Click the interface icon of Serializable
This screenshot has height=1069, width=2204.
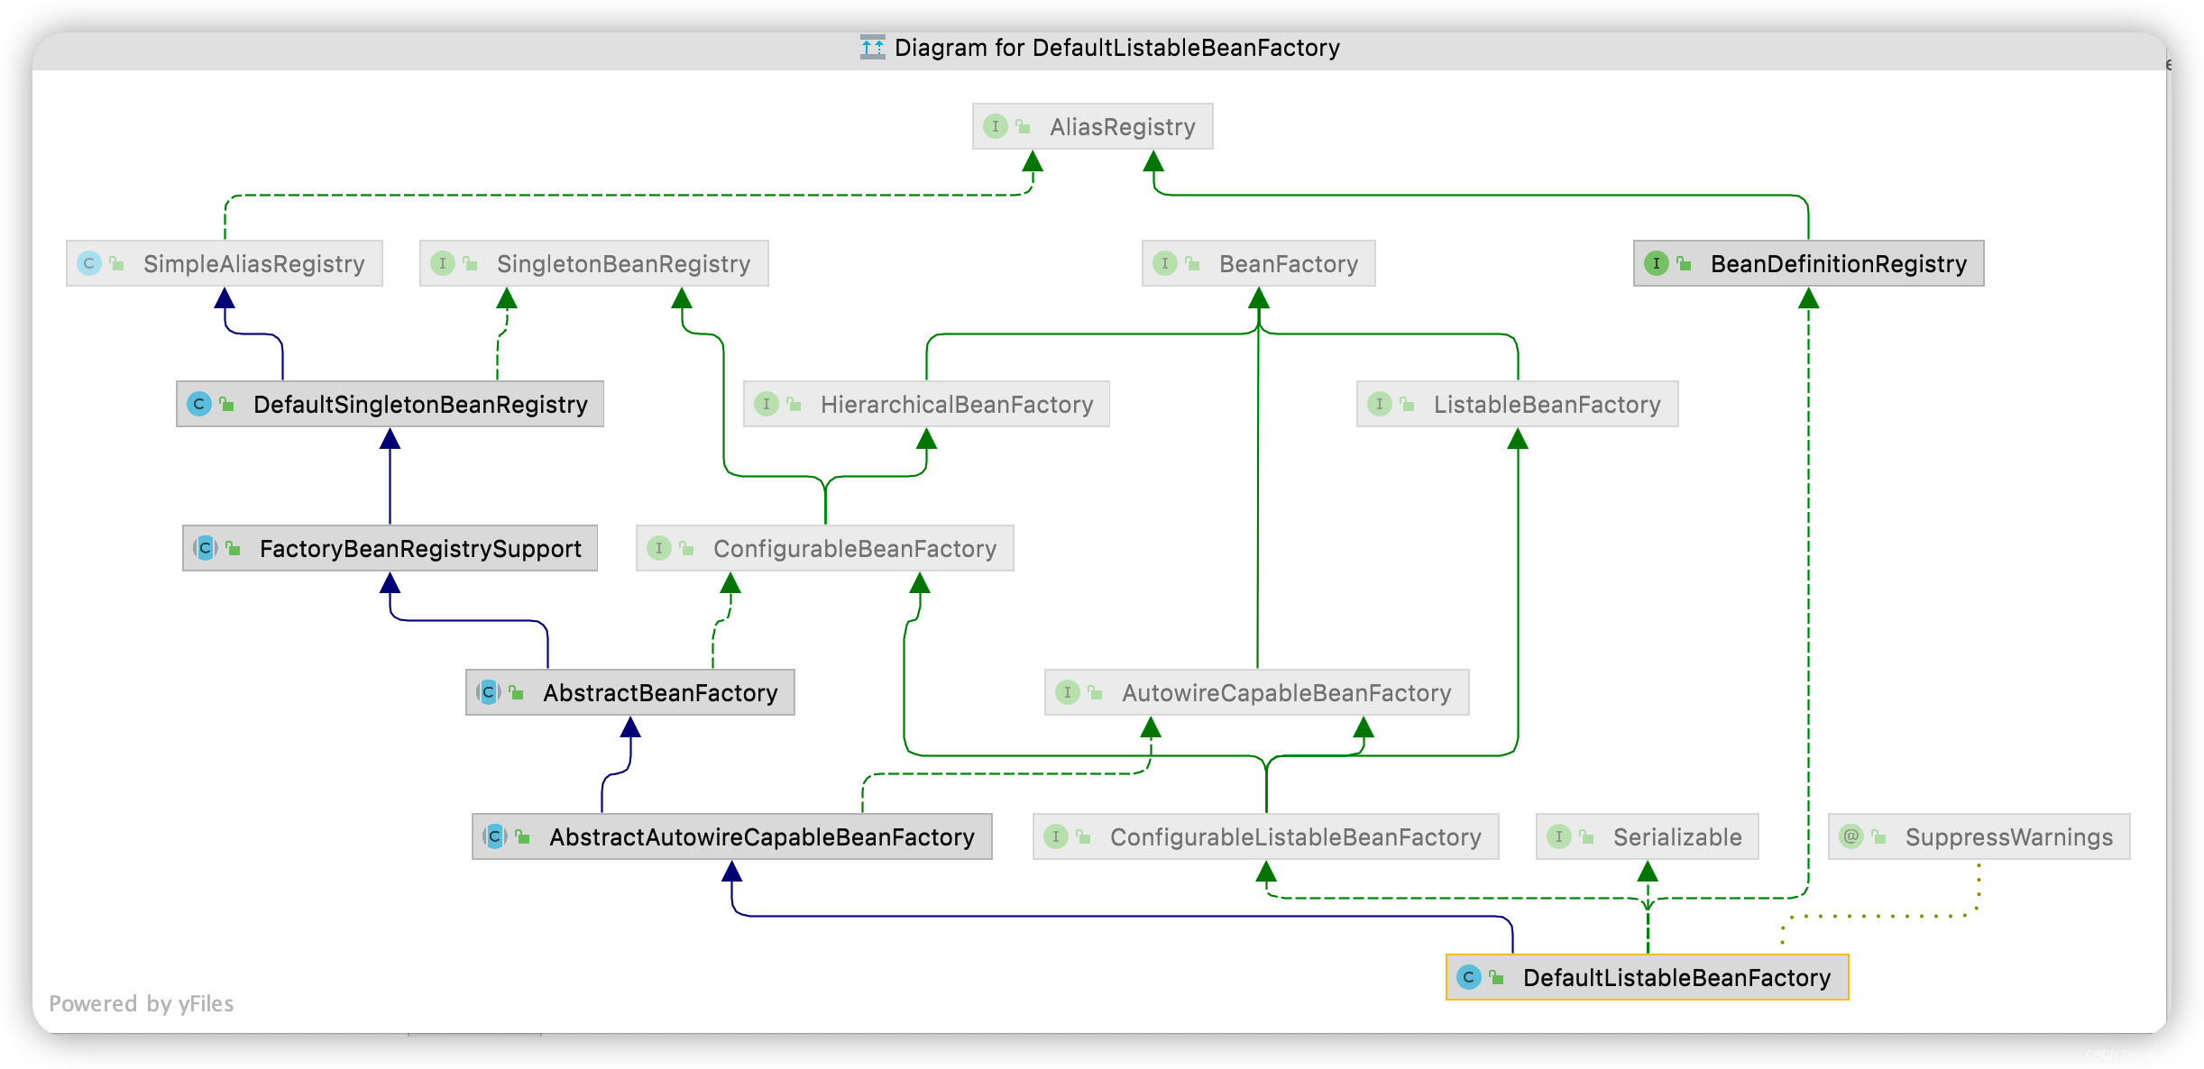pyautogui.click(x=1558, y=836)
